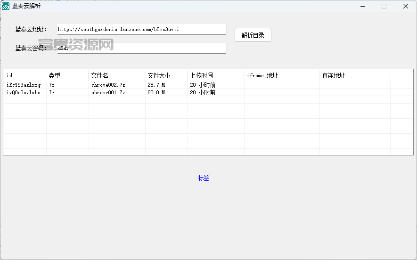The image size is (417, 260).
Task: Click the 直连地址 column header
Action: point(355,75)
